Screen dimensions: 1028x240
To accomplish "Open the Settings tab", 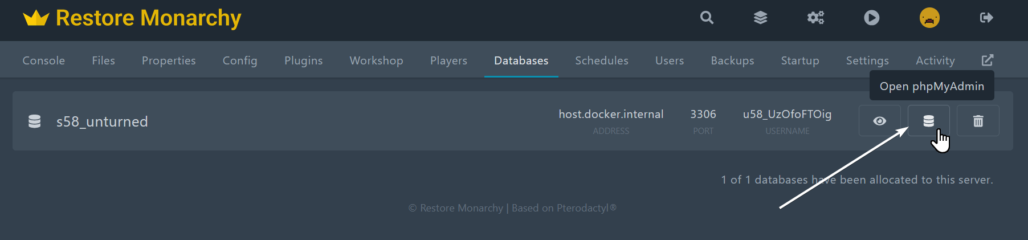I will (867, 60).
